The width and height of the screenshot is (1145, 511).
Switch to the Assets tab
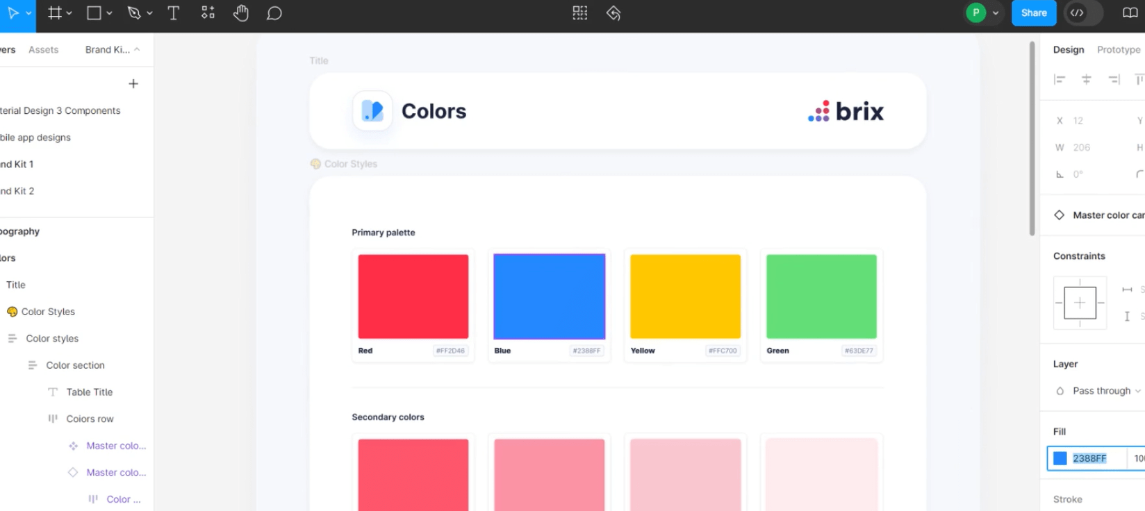(x=43, y=49)
